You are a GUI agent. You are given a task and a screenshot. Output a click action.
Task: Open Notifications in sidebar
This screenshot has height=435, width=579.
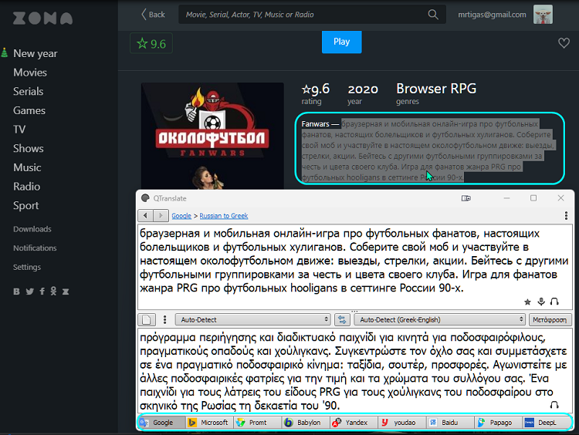tap(35, 248)
